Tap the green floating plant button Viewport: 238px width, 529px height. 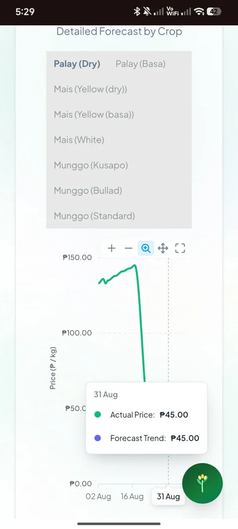click(x=202, y=483)
